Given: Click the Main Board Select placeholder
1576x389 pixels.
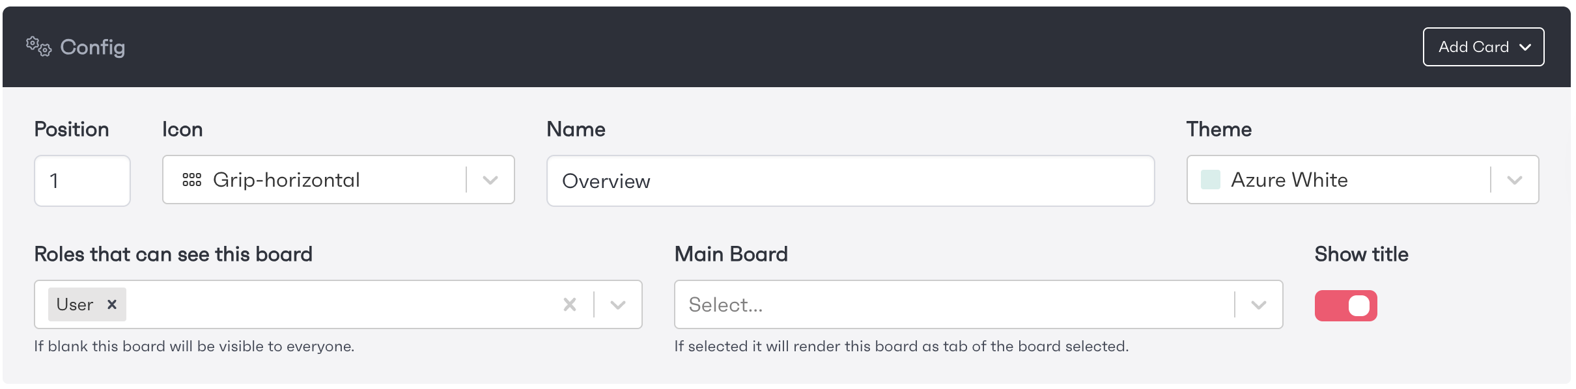Looking at the screenshot, I should click(725, 304).
